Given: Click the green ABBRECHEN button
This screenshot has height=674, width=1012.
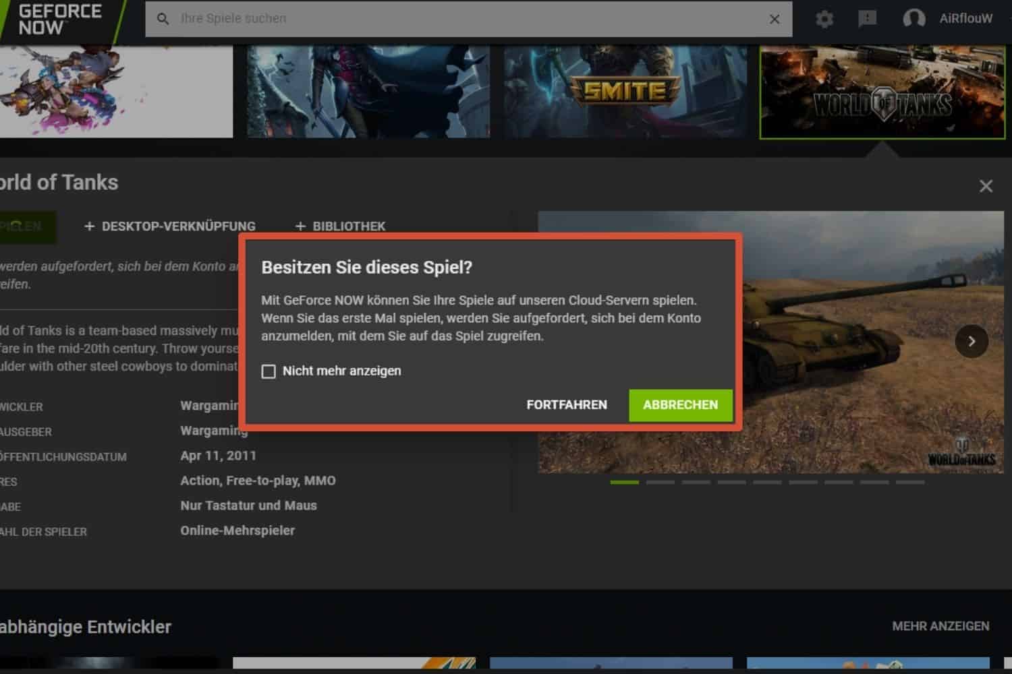Looking at the screenshot, I should click(x=681, y=405).
